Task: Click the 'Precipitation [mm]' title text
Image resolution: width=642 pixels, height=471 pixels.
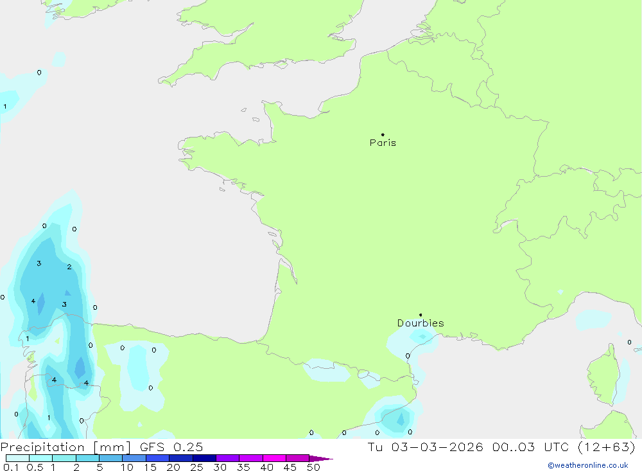Action: 65,447
